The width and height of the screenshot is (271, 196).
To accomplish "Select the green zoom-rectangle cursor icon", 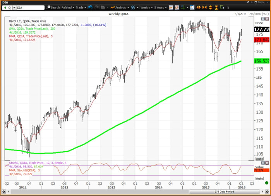I will pos(222,8).
